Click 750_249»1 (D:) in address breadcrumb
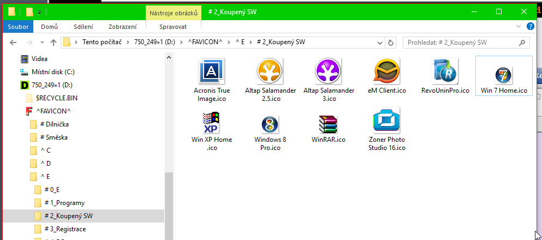542x240 pixels. [155, 43]
